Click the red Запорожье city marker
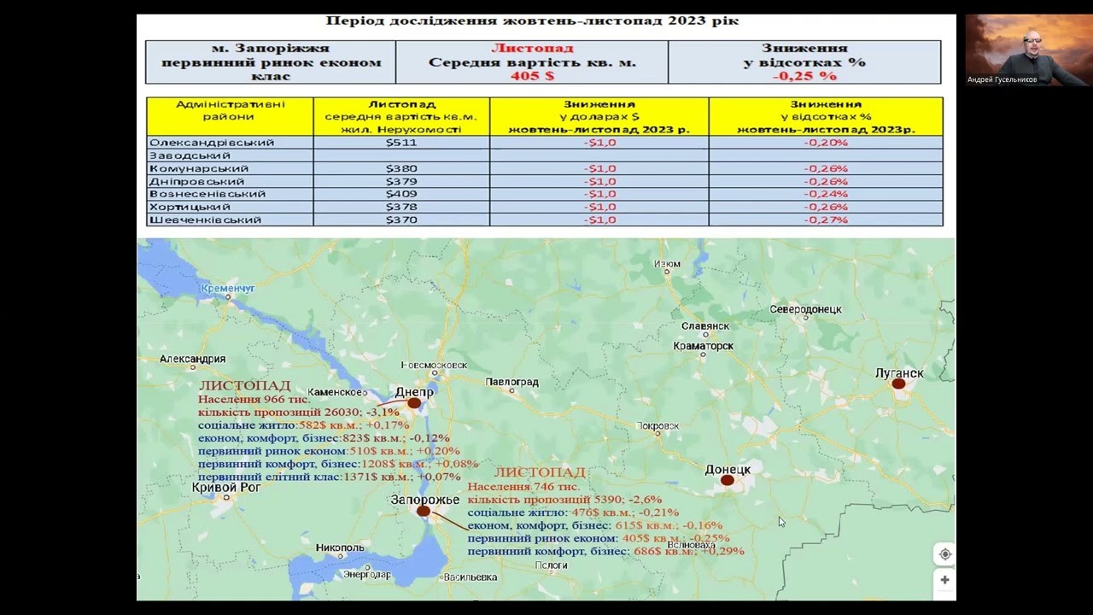1093x615 pixels. pos(424,511)
